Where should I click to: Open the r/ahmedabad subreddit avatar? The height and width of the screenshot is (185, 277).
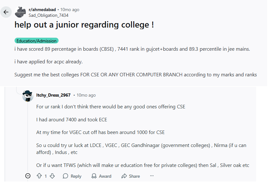(x=20, y=12)
